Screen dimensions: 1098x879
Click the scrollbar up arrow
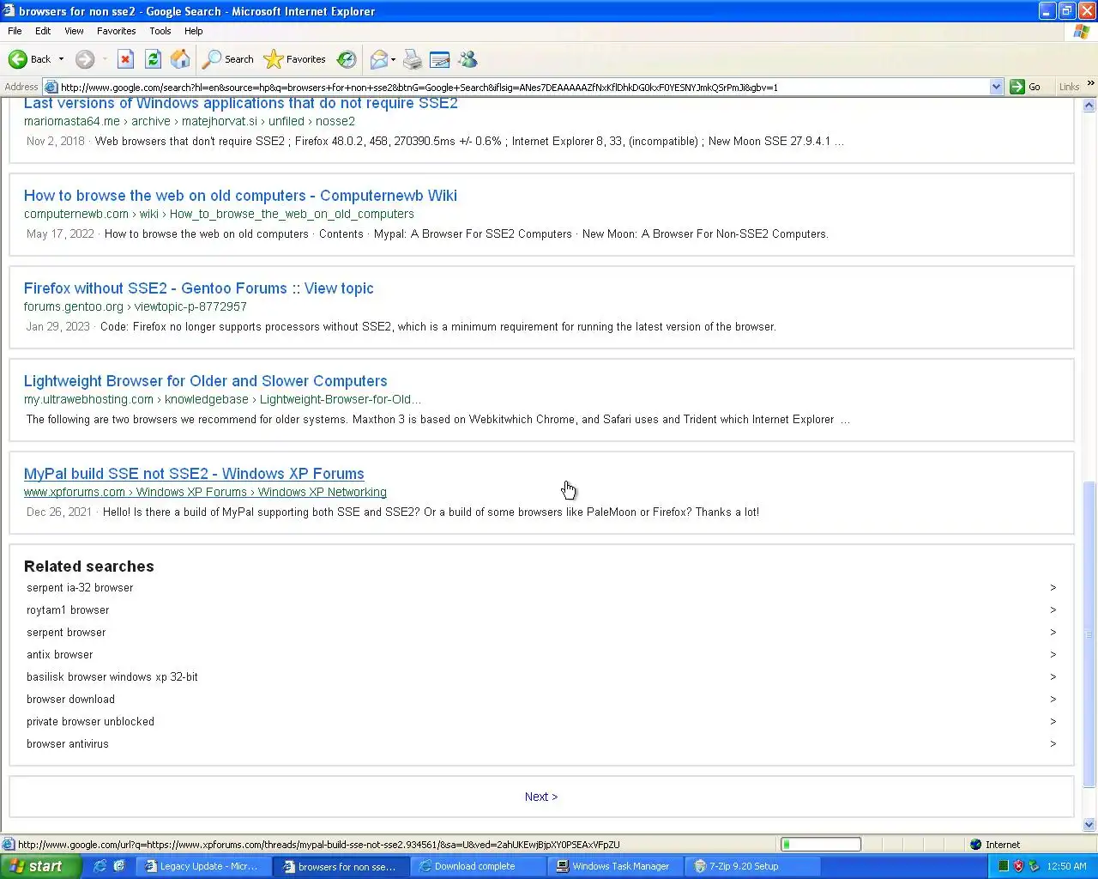(x=1089, y=106)
